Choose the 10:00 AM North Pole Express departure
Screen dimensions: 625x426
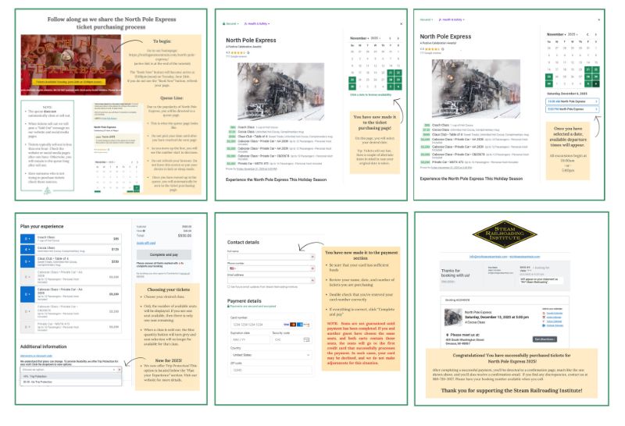point(572,101)
